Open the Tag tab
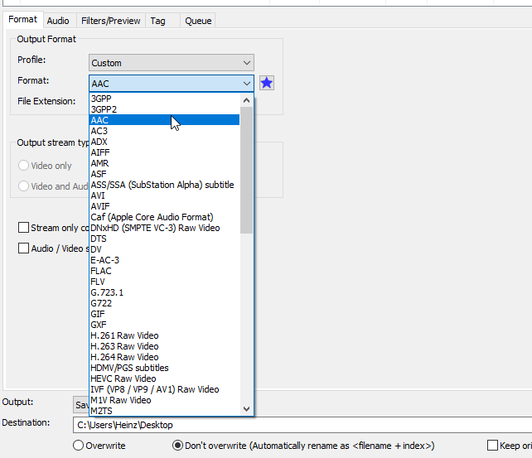This screenshot has height=458, width=532. [157, 20]
